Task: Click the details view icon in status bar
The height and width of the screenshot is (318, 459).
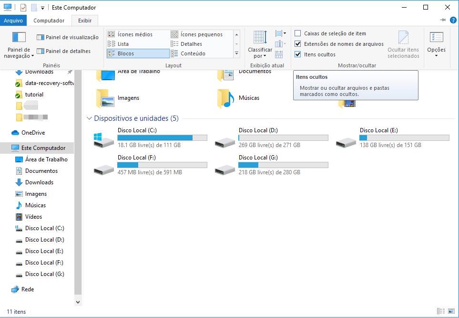Action: [442, 311]
